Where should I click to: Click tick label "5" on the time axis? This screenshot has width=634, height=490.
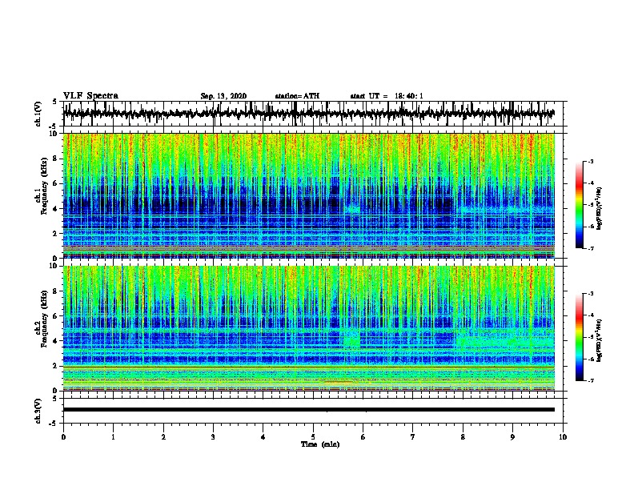(313, 436)
